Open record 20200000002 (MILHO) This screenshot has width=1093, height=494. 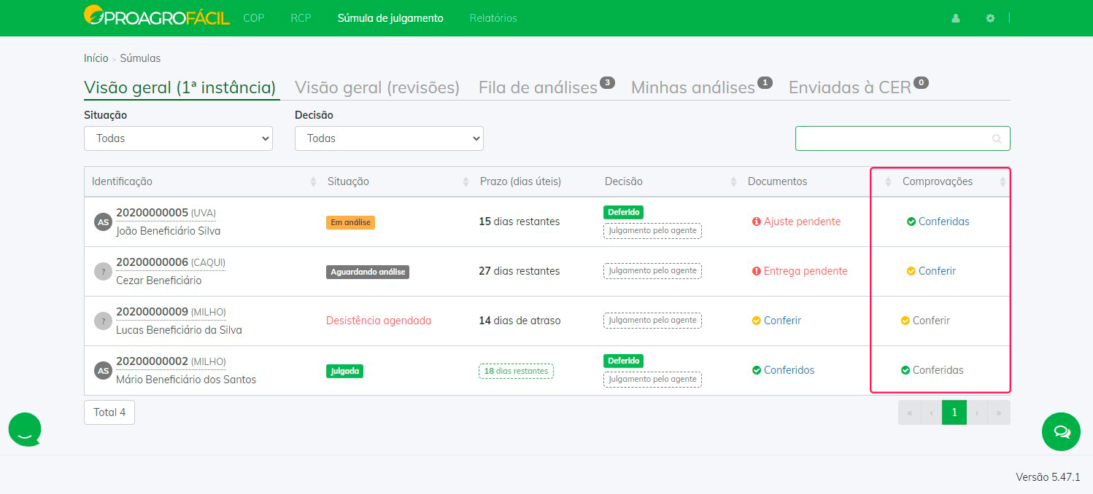click(x=171, y=361)
